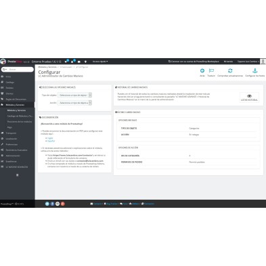Click the user avatar in the header
This screenshot has height=266, width=266.
[x=263, y=62]
